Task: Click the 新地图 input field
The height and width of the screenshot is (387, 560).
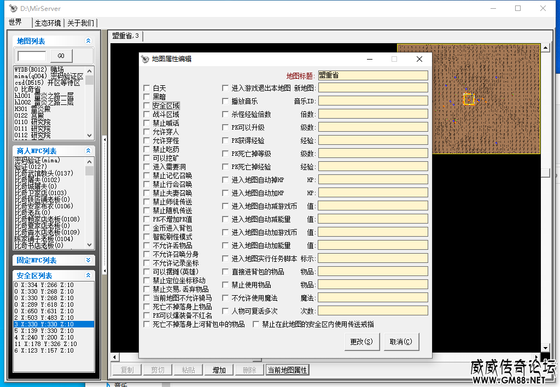Action: point(373,88)
